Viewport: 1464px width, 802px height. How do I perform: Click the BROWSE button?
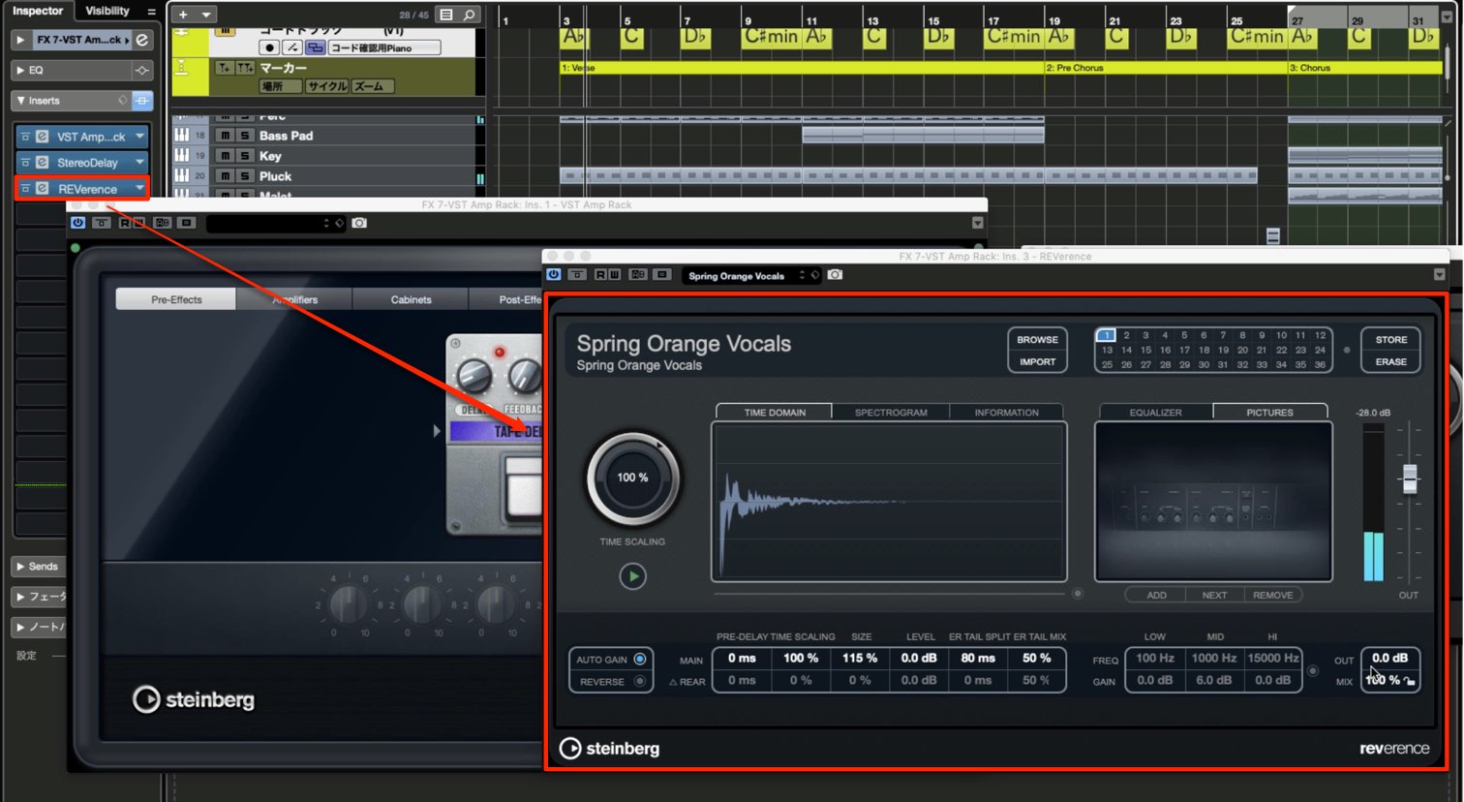[x=1037, y=340]
